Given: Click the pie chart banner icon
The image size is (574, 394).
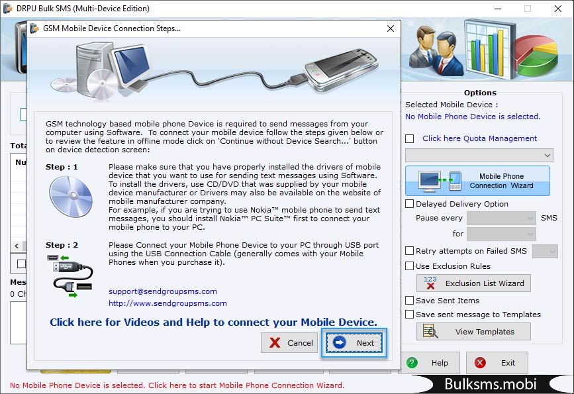Looking at the screenshot, I should [537, 56].
